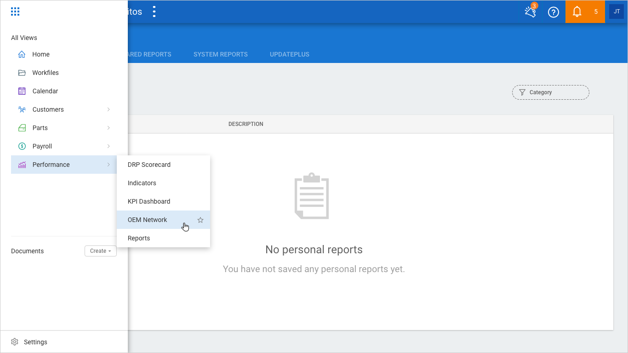Open the JT user avatar menu

point(617,11)
